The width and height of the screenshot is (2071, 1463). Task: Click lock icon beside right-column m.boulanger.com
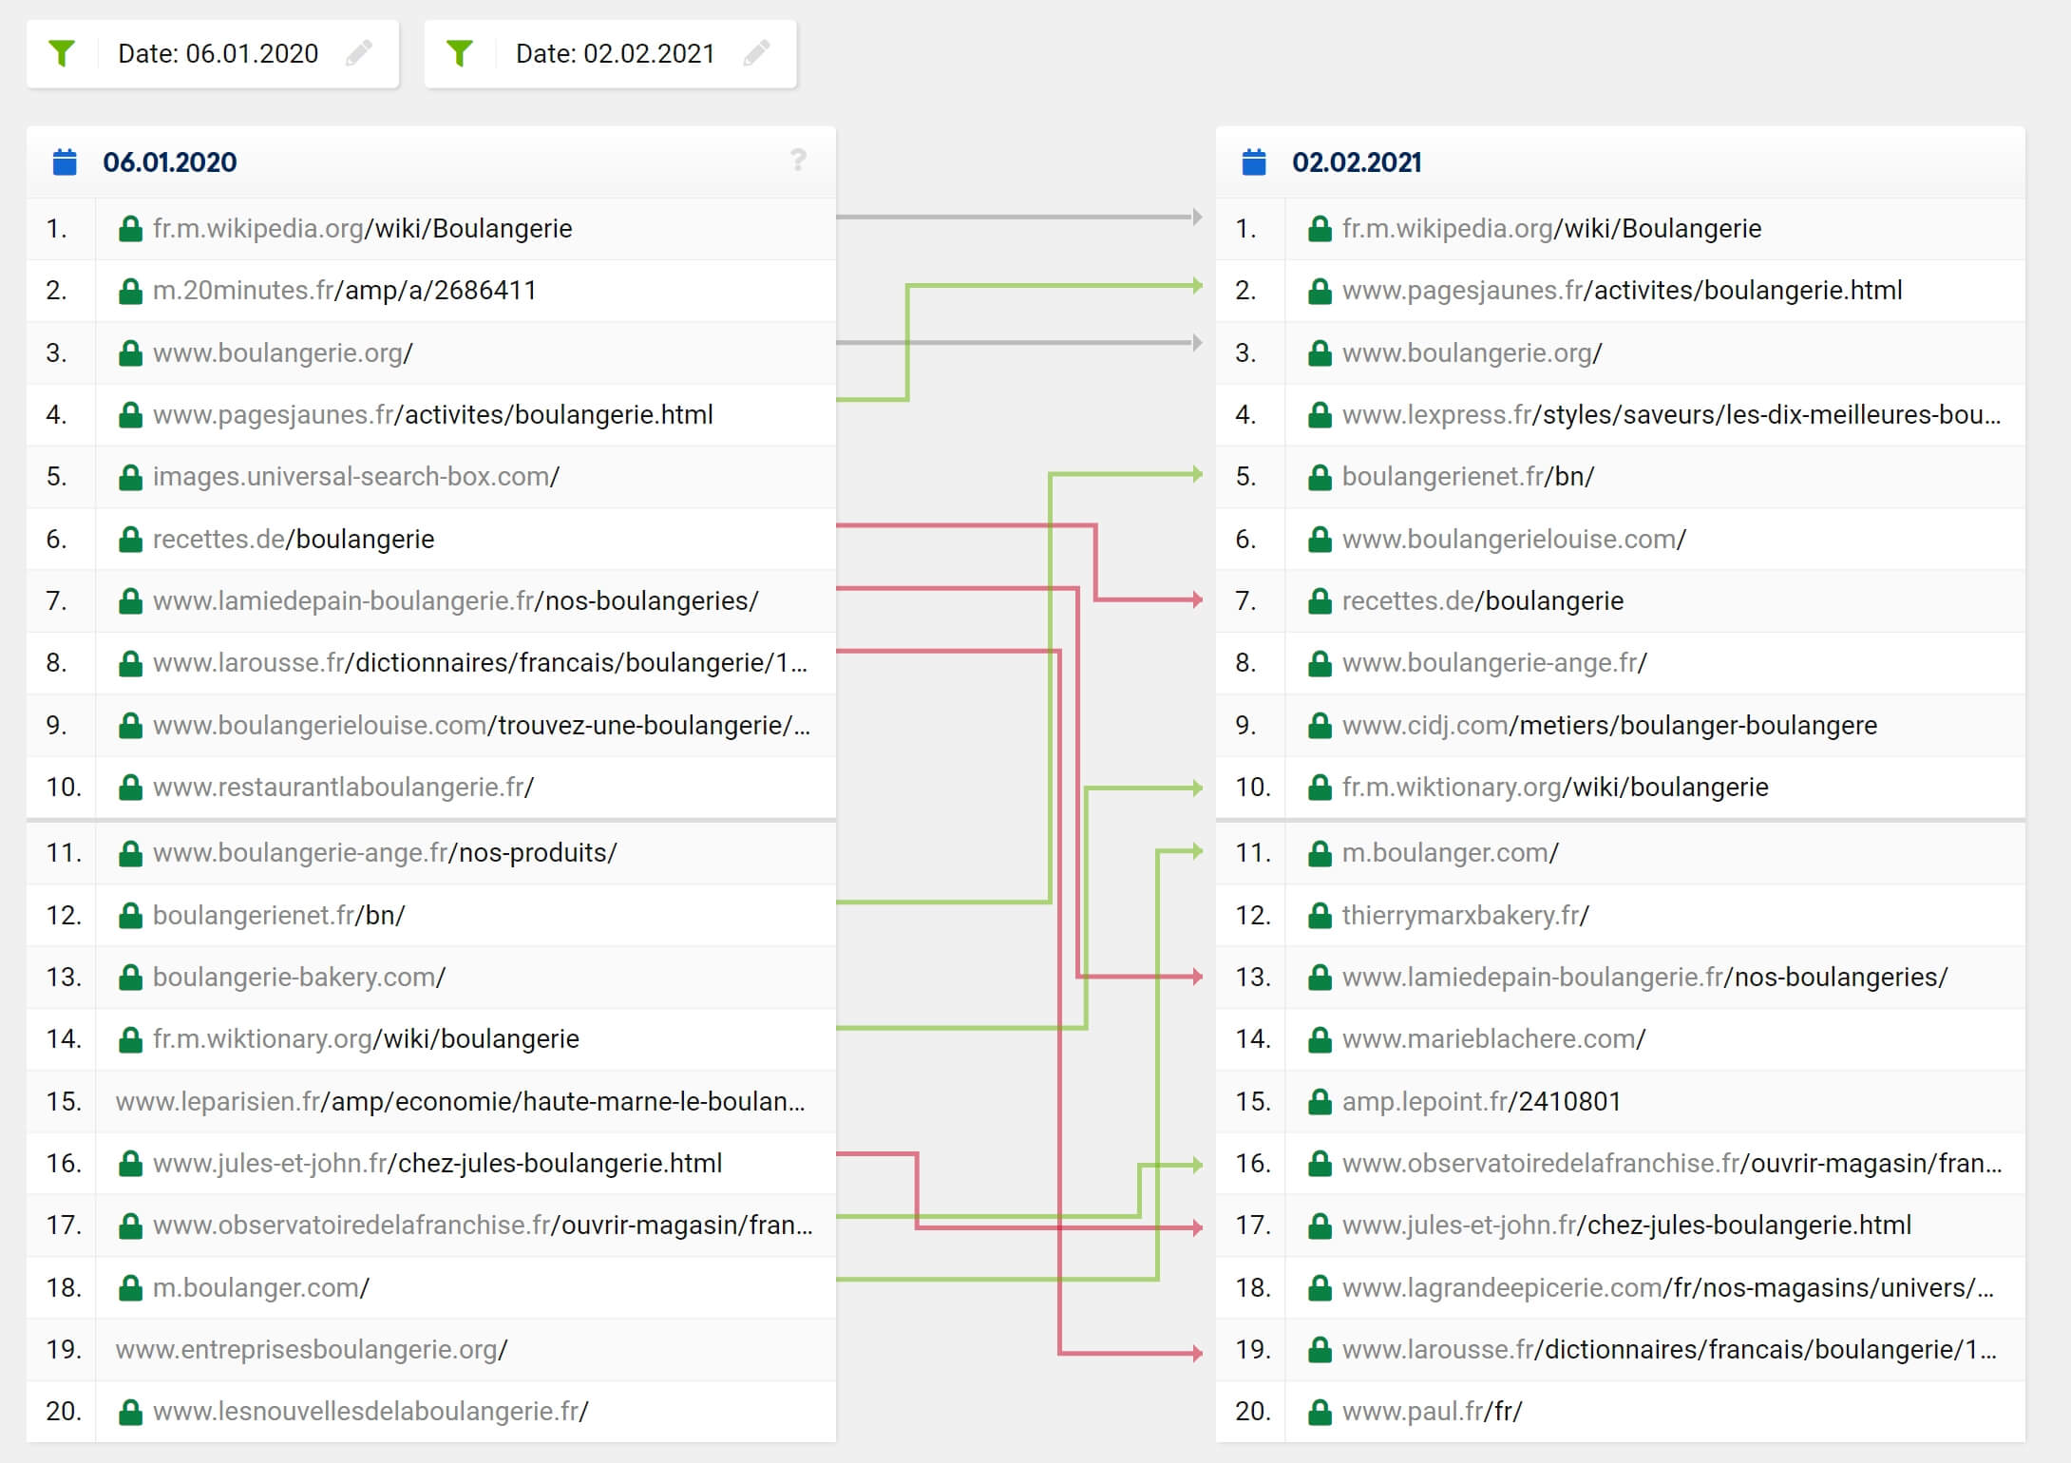point(1320,853)
